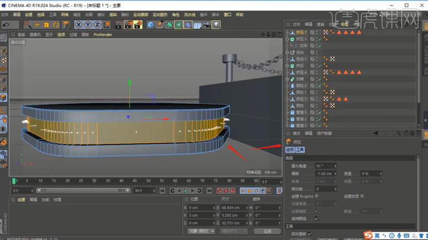The width and height of the screenshot is (428, 240).
Task: Switch to the 工具 tab in attributes
Action: coord(300,150)
